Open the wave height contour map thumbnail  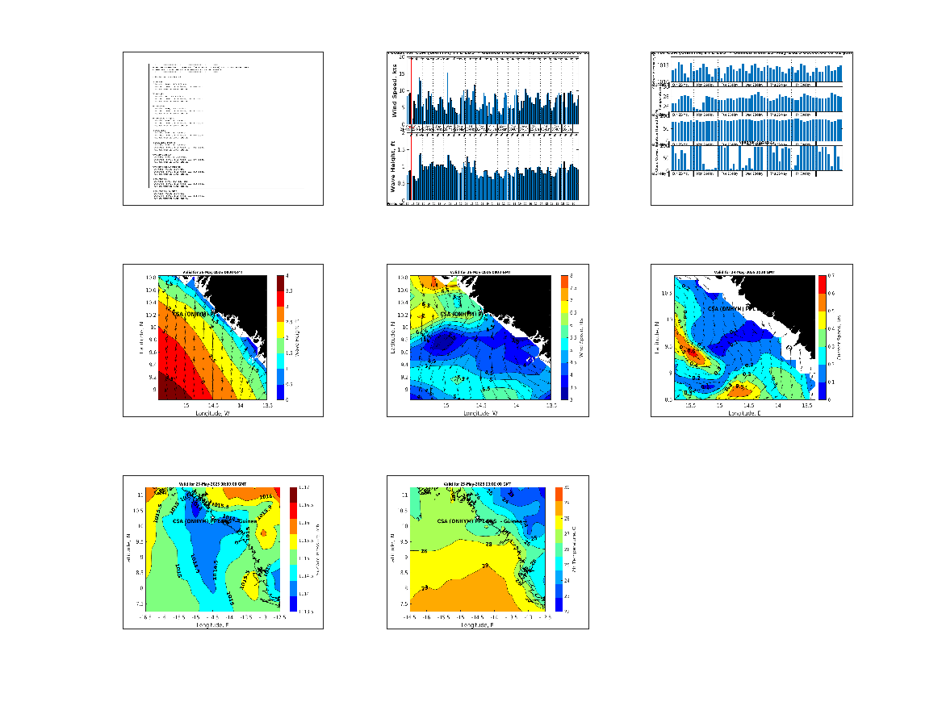point(223,340)
